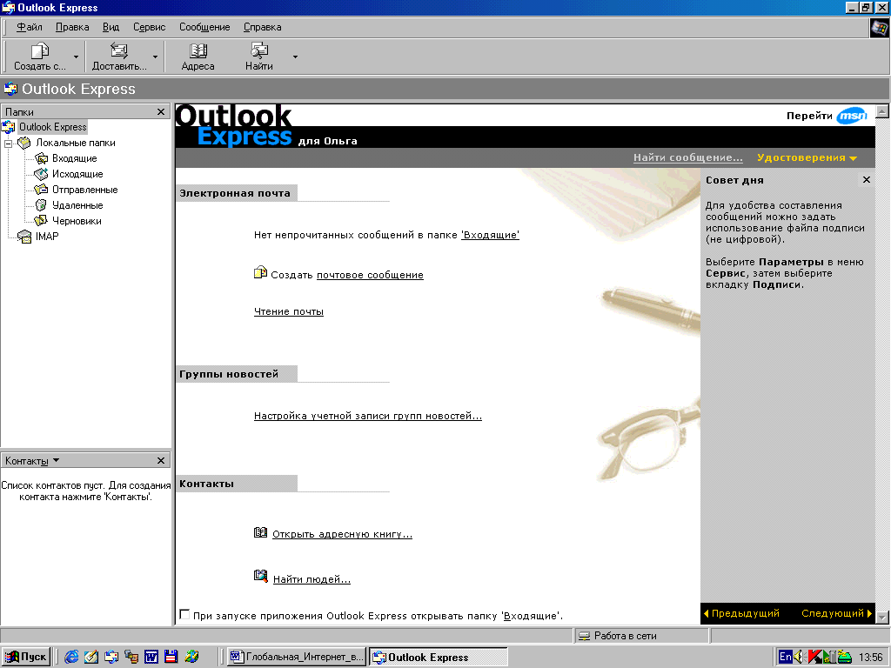Viewport: 891px width, 668px height.
Task: Click the green tray icon next to clock
Action: [x=844, y=657]
